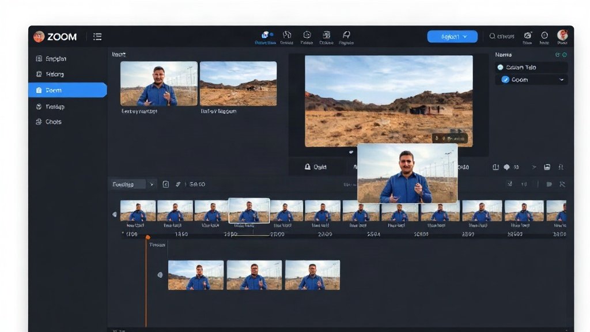Screen dimensions: 590x332
Task: Click the scissors cut icon in timeline toolbar
Action: coord(562,184)
